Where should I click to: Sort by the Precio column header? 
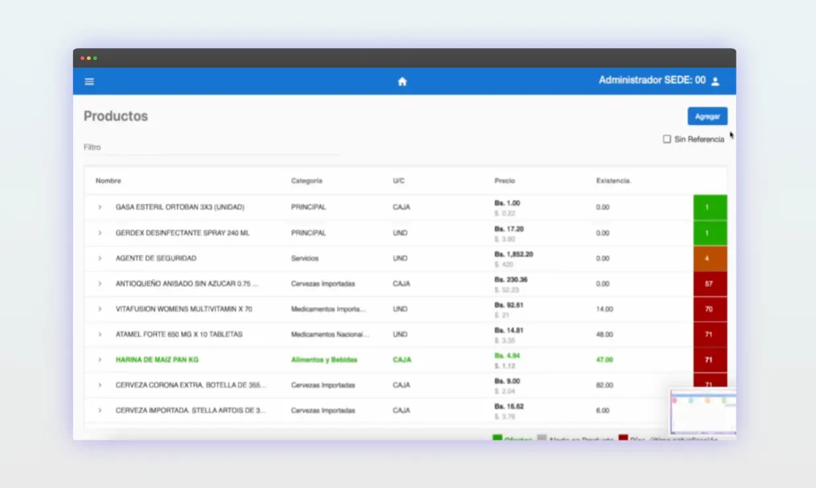tap(505, 181)
